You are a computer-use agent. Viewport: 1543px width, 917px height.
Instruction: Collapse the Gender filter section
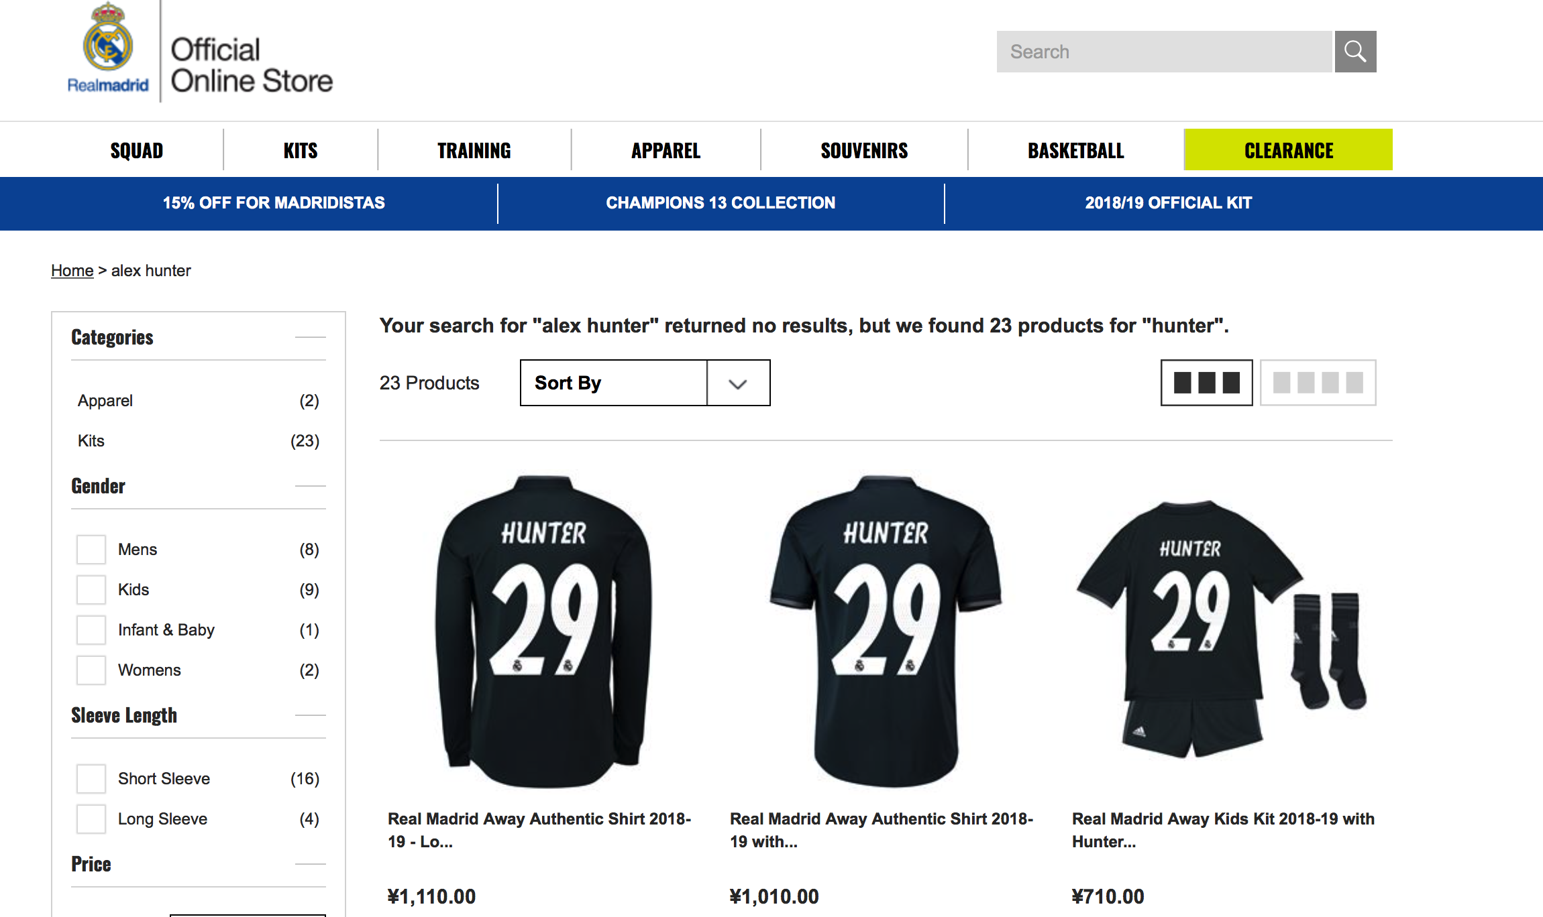310,486
